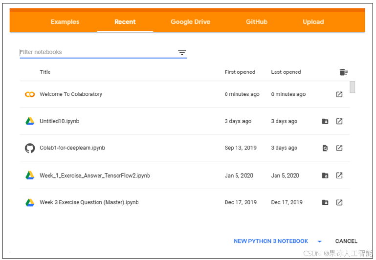Click the CANCEL button
The image size is (376, 260).
coord(346,241)
